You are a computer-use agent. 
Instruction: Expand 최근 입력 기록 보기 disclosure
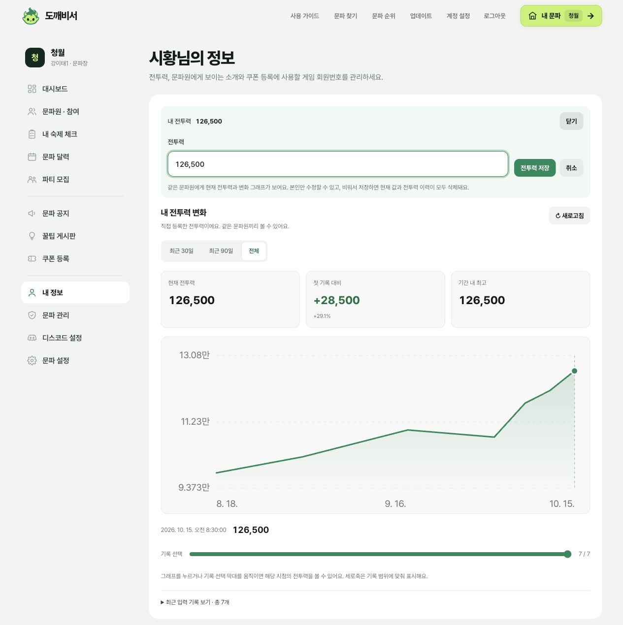point(195,602)
